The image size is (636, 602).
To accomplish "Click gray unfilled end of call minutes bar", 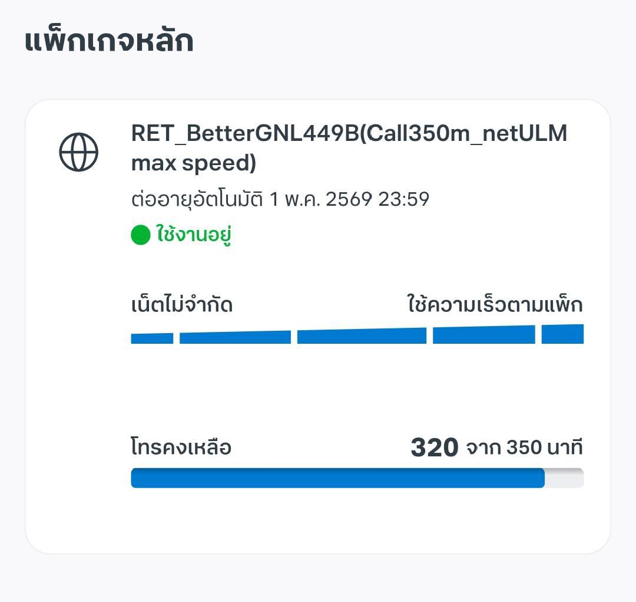I will pos(564,478).
